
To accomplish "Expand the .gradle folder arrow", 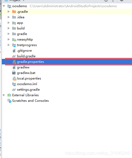I will coord(9,12).
